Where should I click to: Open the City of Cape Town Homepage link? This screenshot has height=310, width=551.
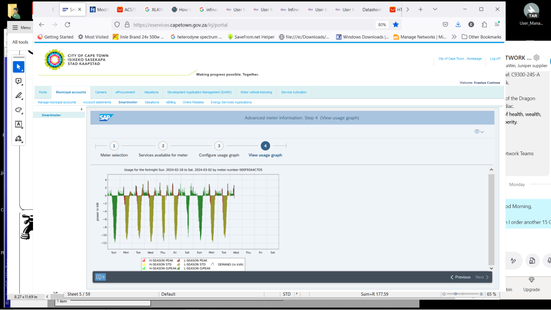(x=460, y=58)
